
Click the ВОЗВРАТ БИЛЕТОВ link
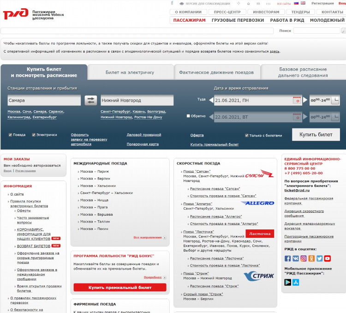tap(34, 246)
